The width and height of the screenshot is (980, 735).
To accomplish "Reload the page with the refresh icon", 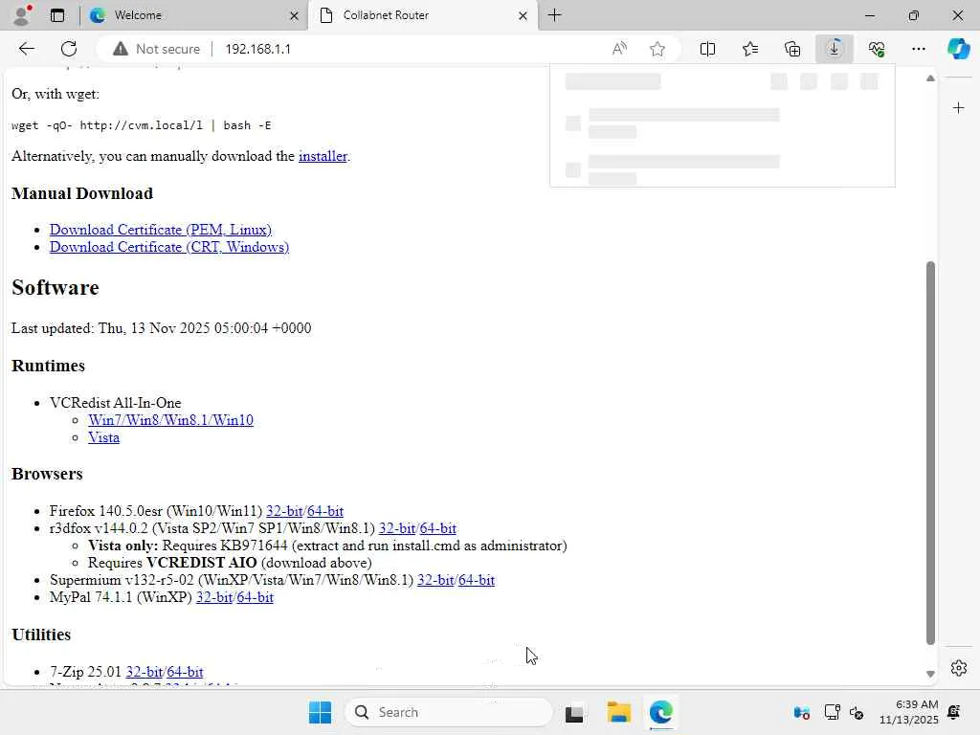I will point(69,49).
